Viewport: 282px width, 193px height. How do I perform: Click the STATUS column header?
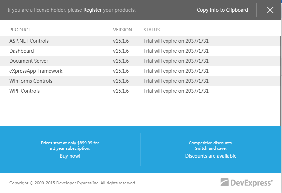152,30
